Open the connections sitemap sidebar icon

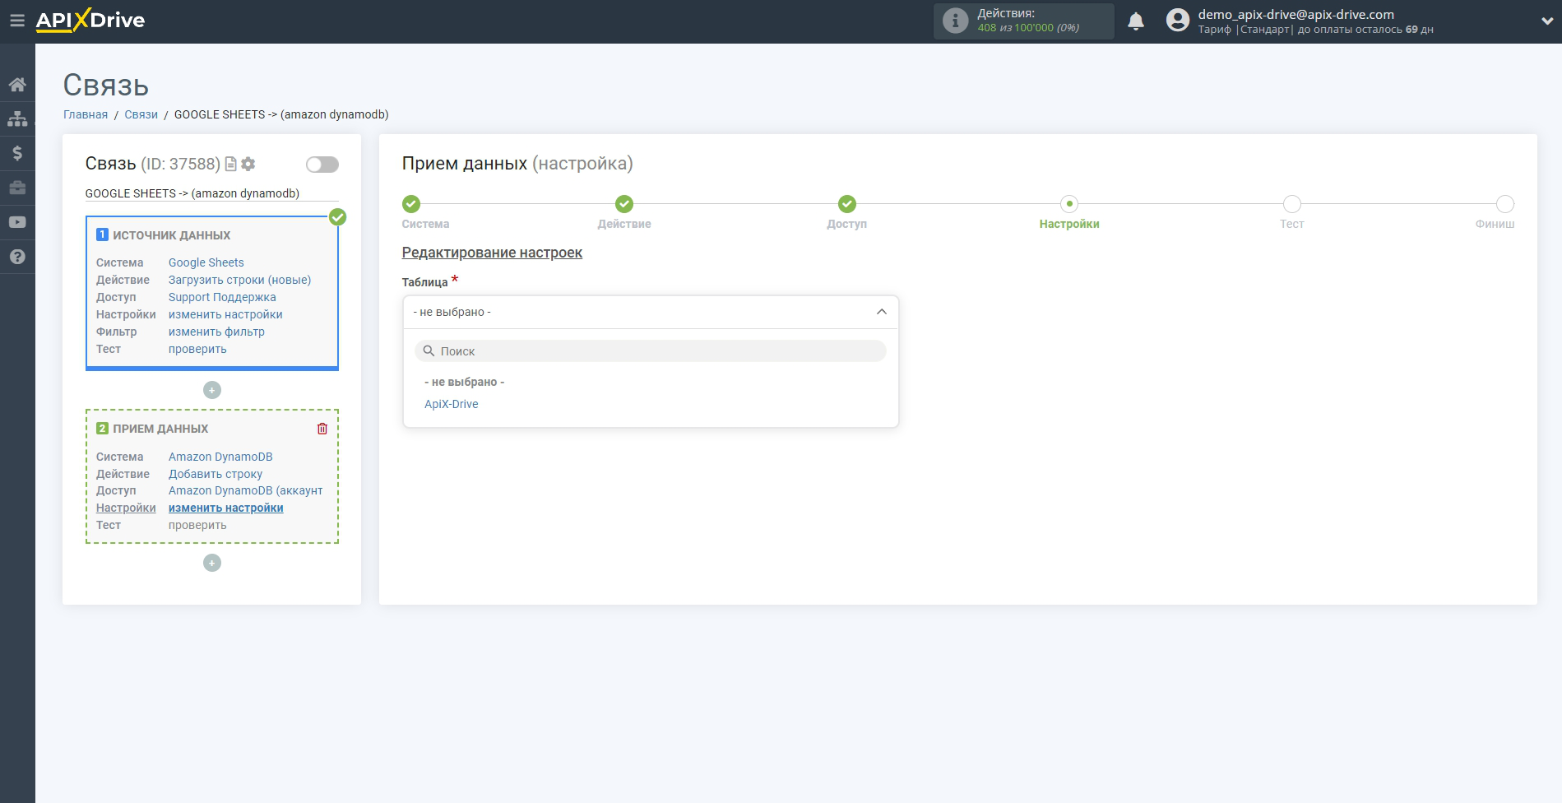tap(17, 119)
